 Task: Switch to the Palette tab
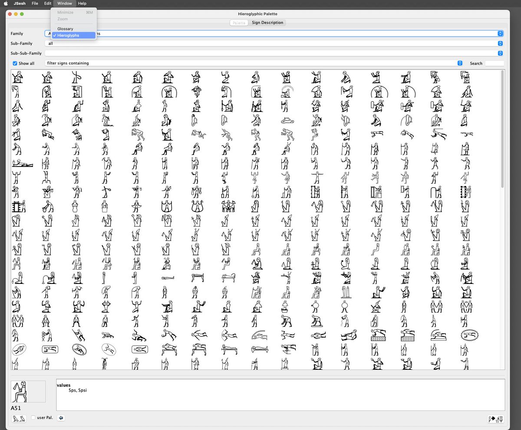click(239, 23)
